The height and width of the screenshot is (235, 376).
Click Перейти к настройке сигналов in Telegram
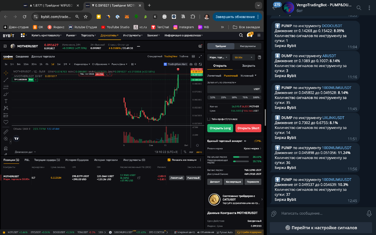tap(321, 228)
